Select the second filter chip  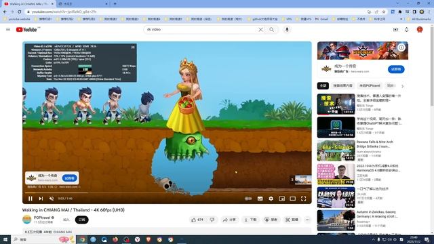[342, 86]
